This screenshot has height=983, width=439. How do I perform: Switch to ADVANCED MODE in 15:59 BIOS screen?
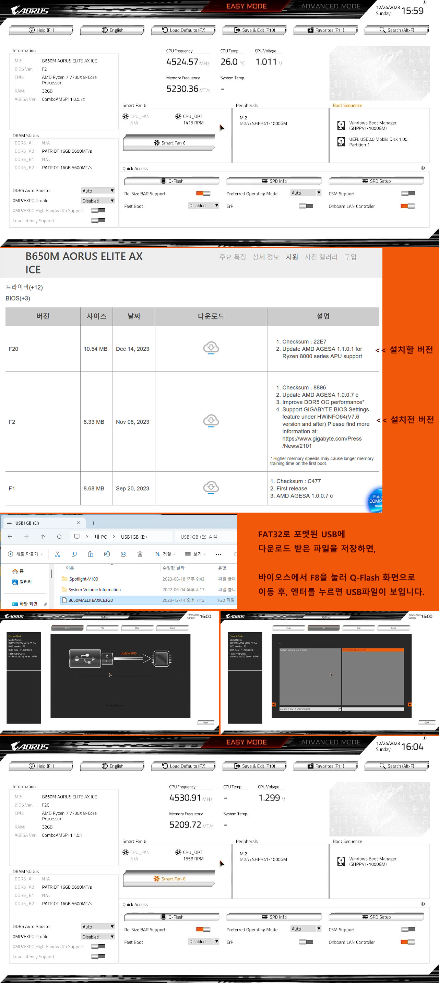[331, 6]
